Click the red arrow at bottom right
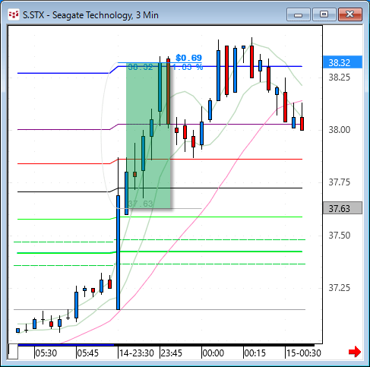The height and width of the screenshot is (367, 370). point(355,352)
